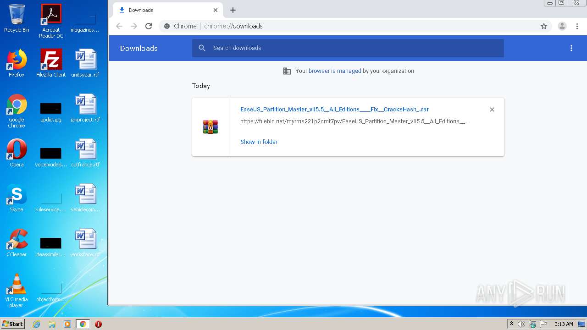The height and width of the screenshot is (330, 587).
Task: Click the browser forward arrow
Action: click(x=134, y=26)
